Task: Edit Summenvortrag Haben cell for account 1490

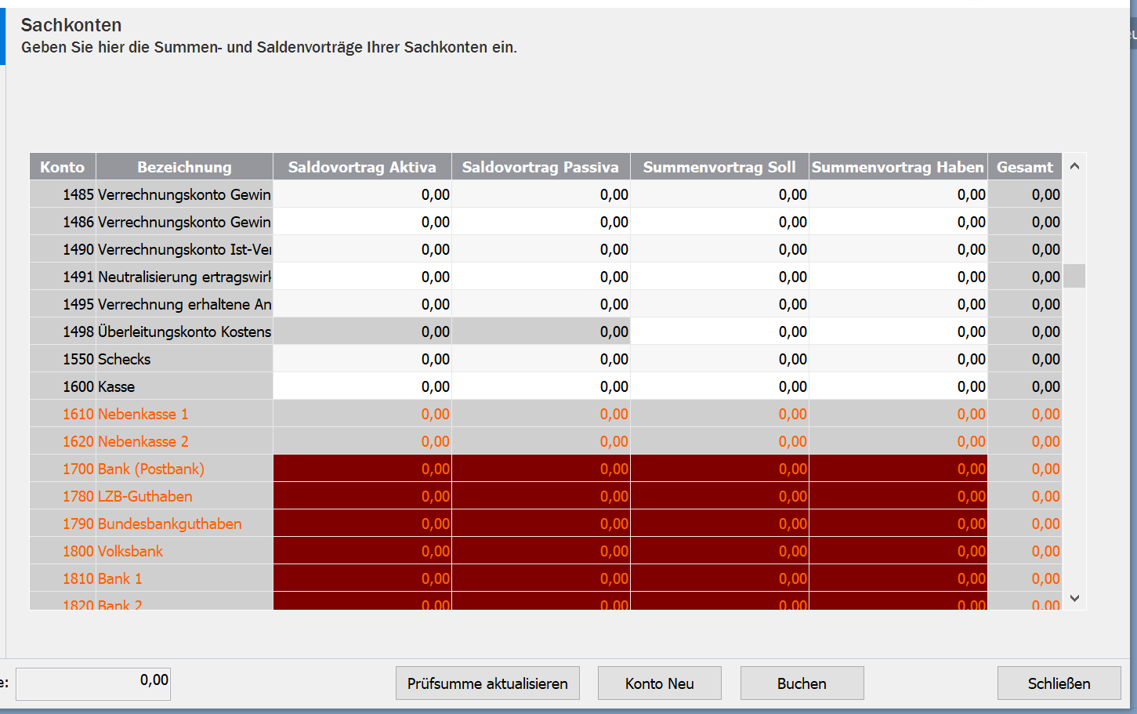Action: [898, 249]
